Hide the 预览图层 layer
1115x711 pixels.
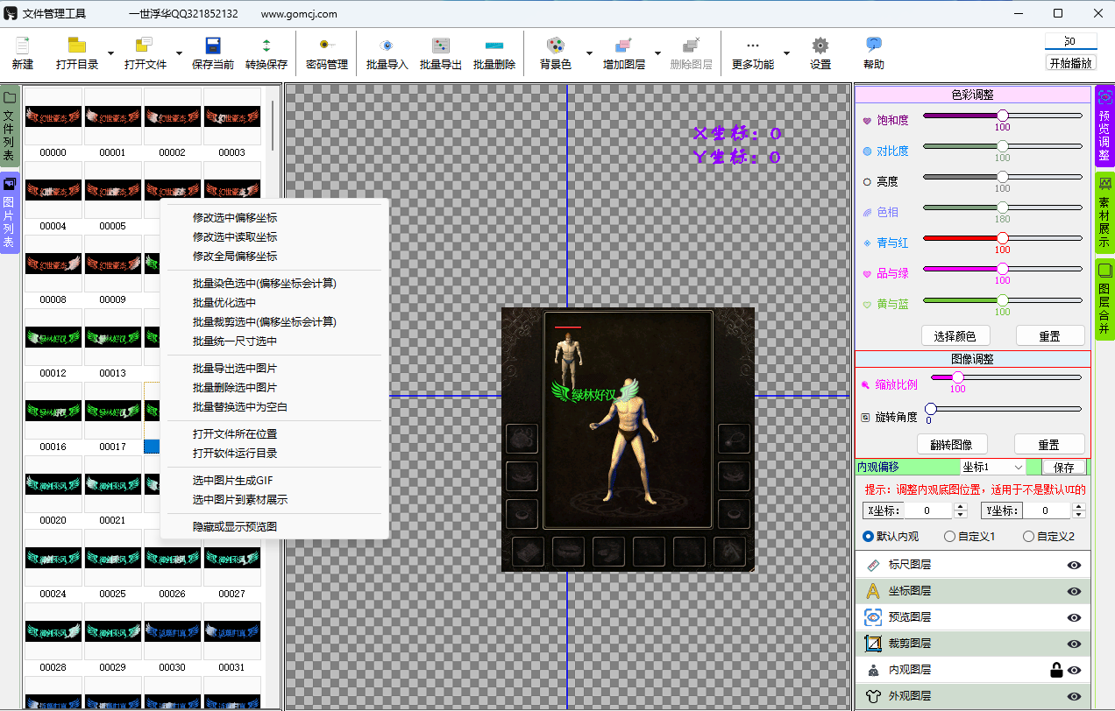[x=1074, y=618]
